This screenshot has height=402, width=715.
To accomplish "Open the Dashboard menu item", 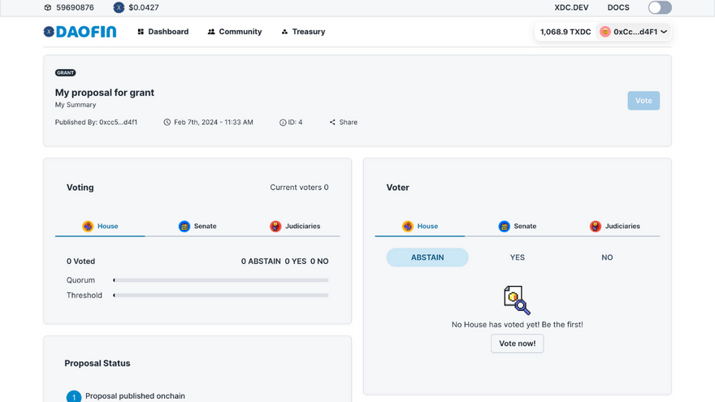I will tap(162, 32).
